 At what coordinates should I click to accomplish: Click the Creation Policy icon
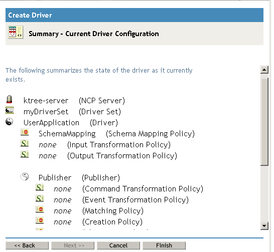pyautogui.click(x=40, y=220)
